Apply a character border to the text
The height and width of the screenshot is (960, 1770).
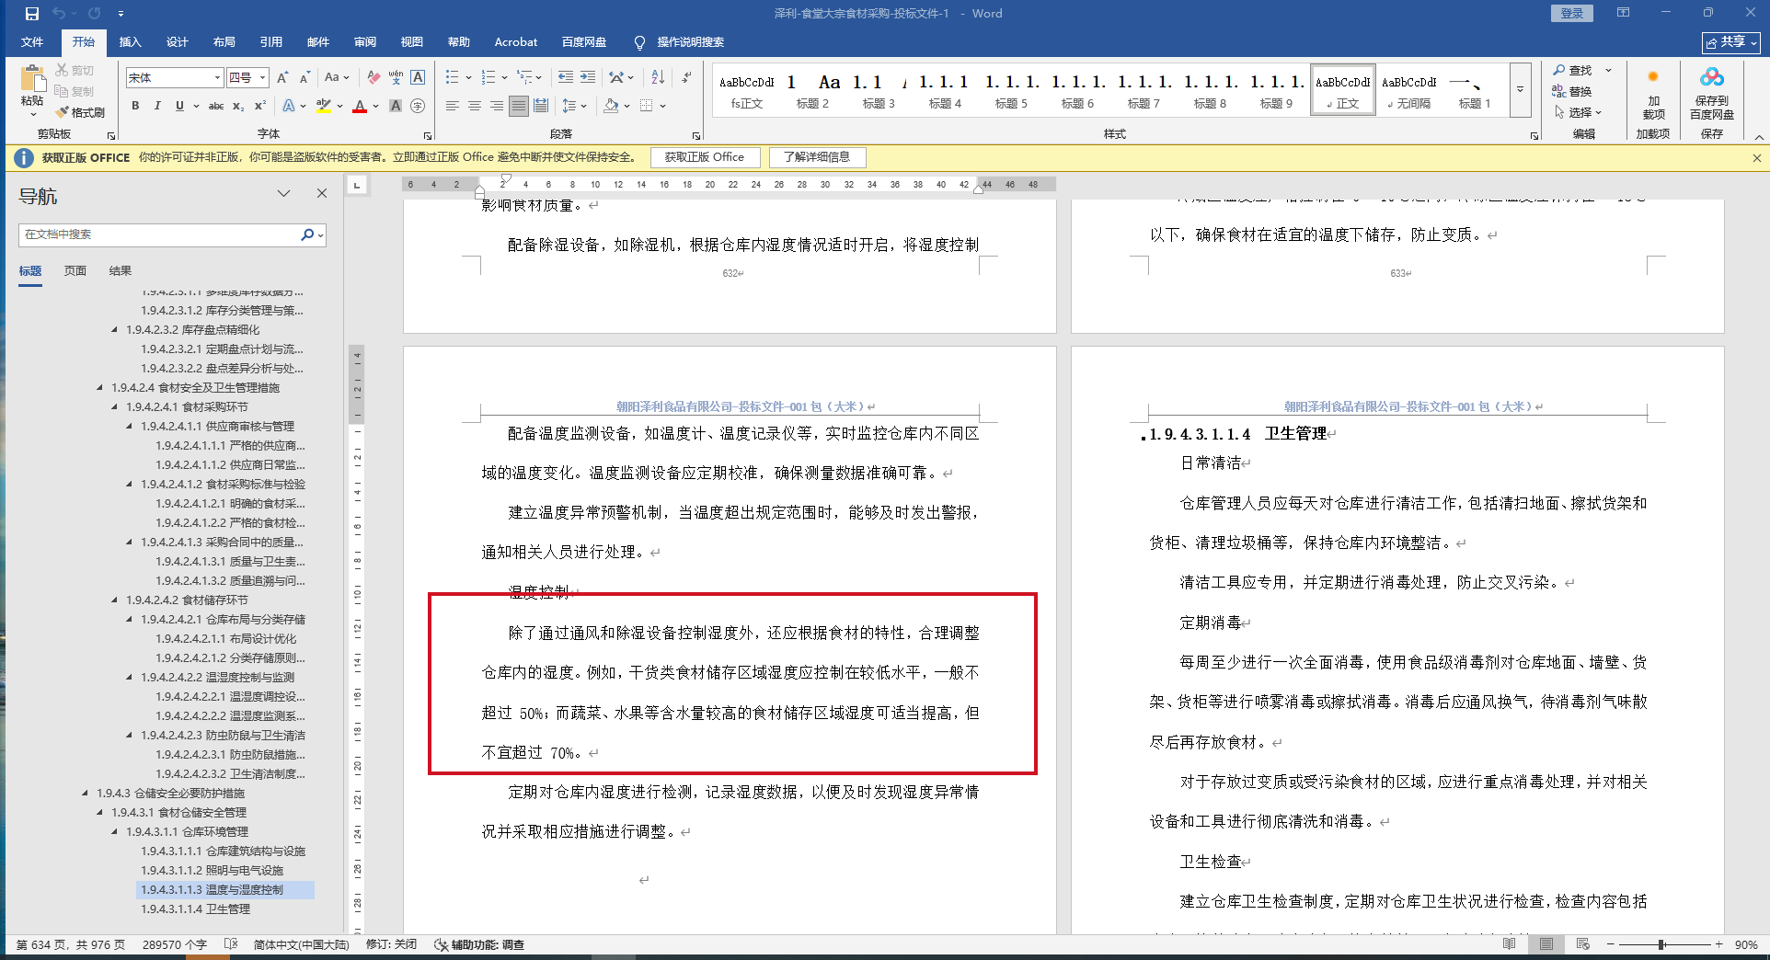pos(418,78)
